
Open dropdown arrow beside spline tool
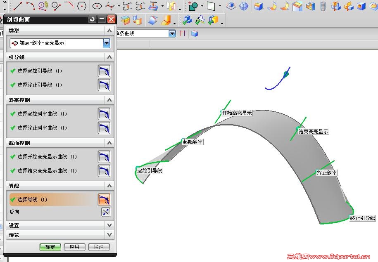coord(119,6)
